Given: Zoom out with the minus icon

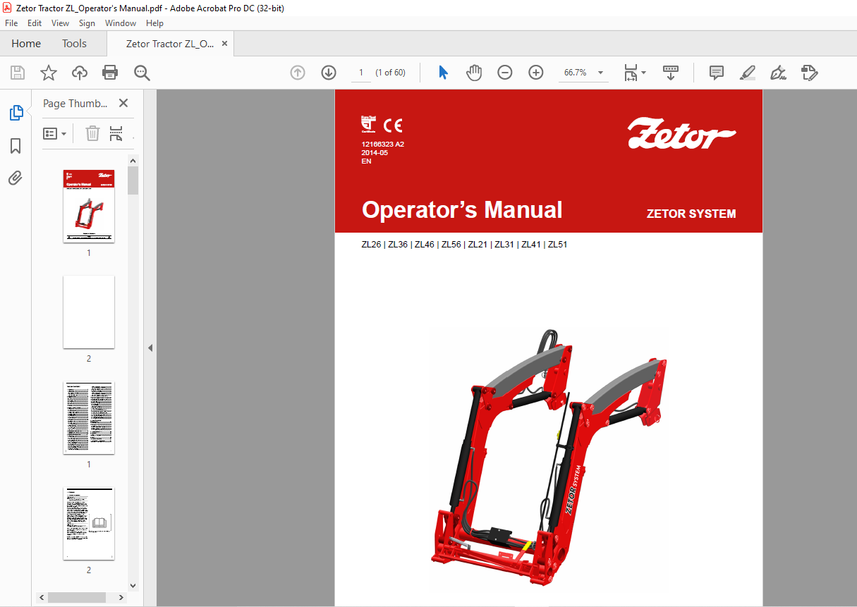Looking at the screenshot, I should point(505,73).
